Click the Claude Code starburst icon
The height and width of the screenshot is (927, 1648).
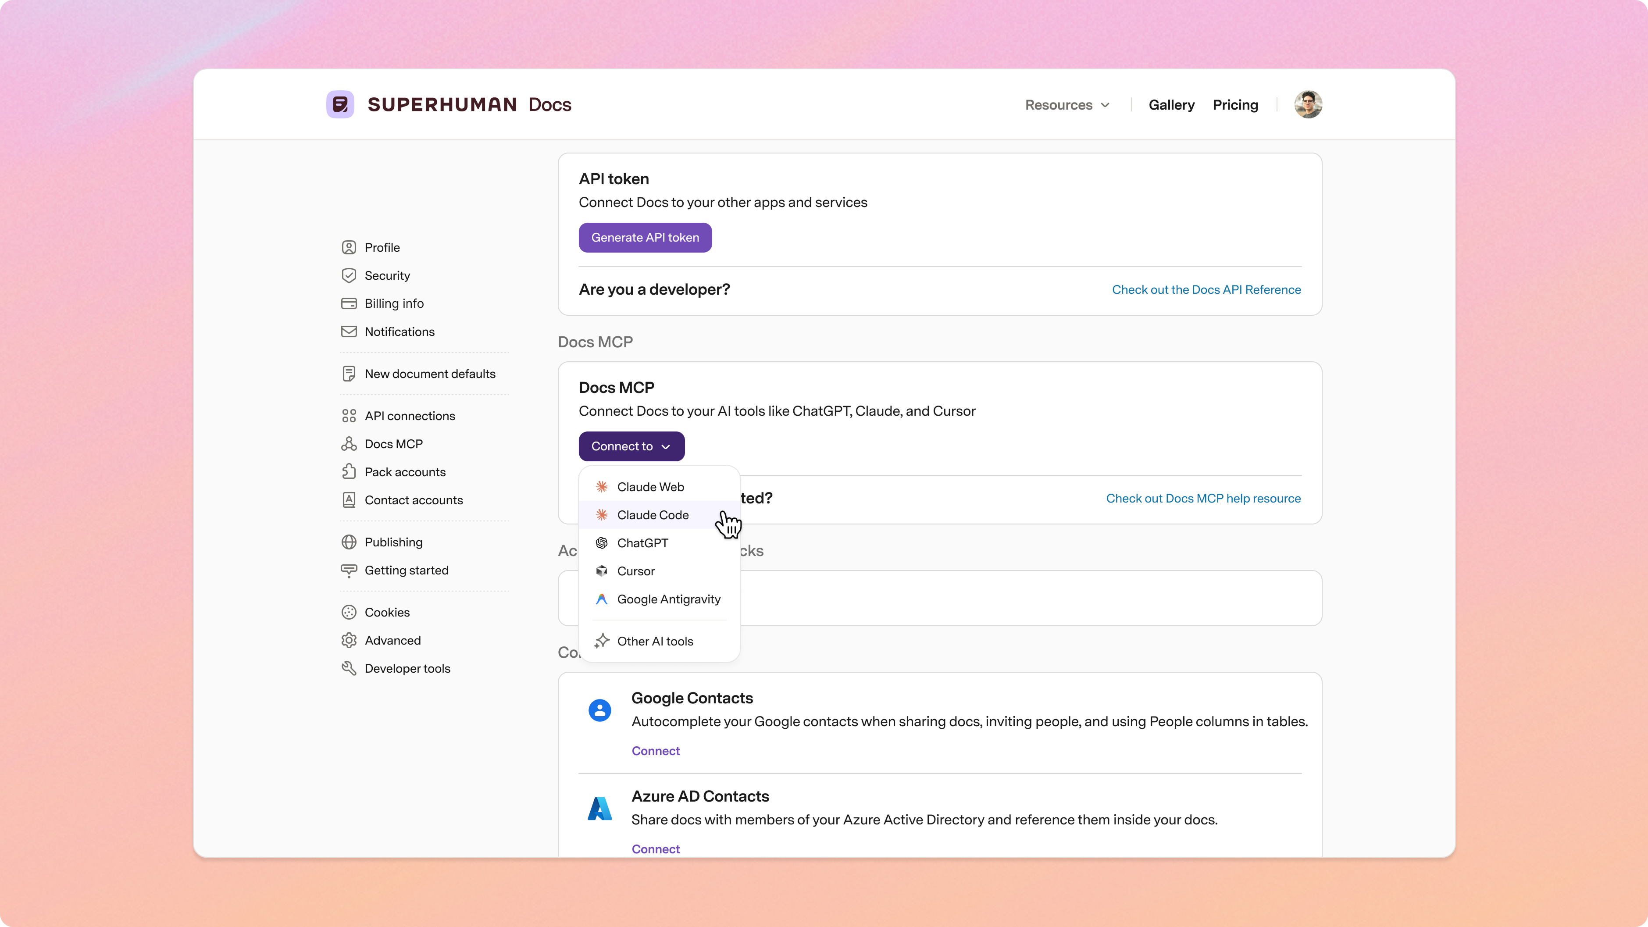(601, 515)
